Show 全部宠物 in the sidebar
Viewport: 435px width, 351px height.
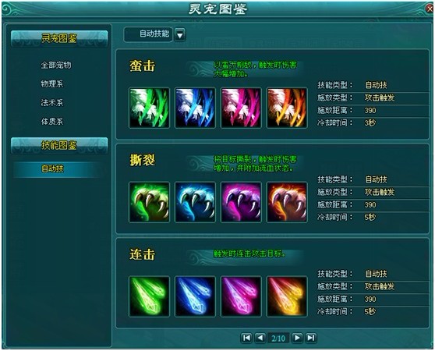[x=56, y=66]
